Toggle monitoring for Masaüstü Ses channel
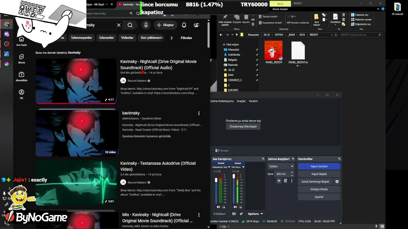This screenshot has width=408, height=229. (x=223, y=207)
